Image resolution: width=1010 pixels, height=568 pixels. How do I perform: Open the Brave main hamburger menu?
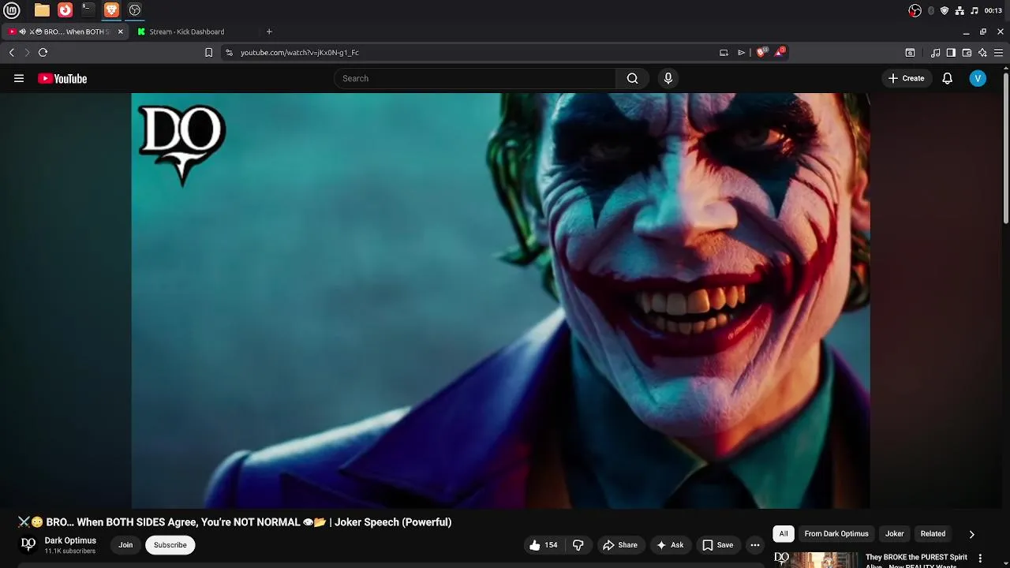998,52
